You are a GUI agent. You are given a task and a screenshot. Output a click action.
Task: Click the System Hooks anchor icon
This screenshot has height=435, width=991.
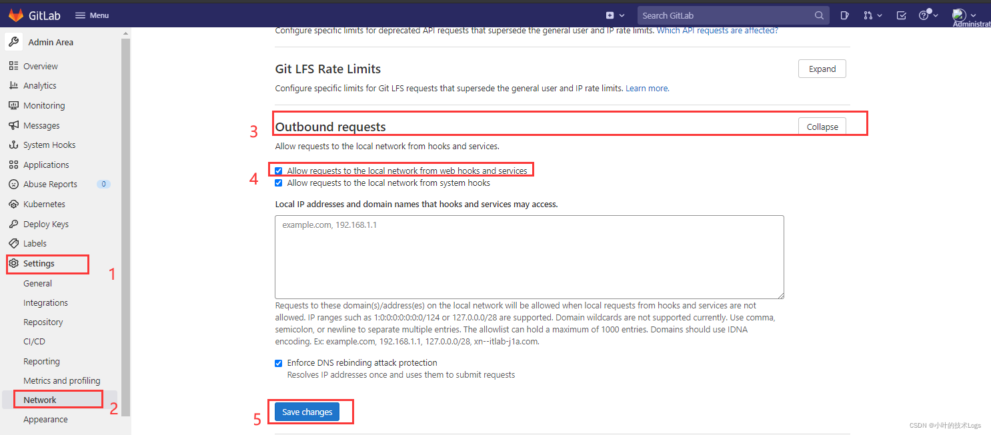(x=13, y=145)
